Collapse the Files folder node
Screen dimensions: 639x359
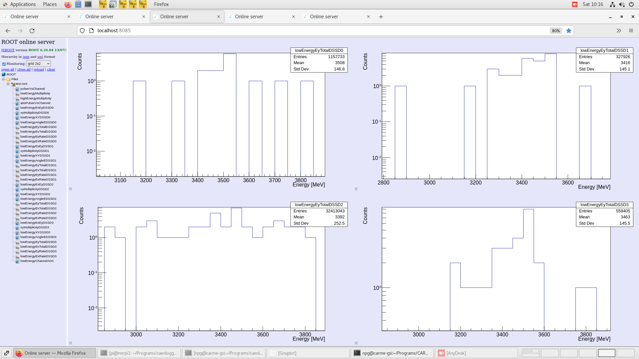pyautogui.click(x=3, y=79)
